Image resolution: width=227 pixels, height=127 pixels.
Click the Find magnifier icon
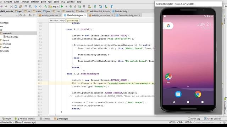click(x=26, y=6)
